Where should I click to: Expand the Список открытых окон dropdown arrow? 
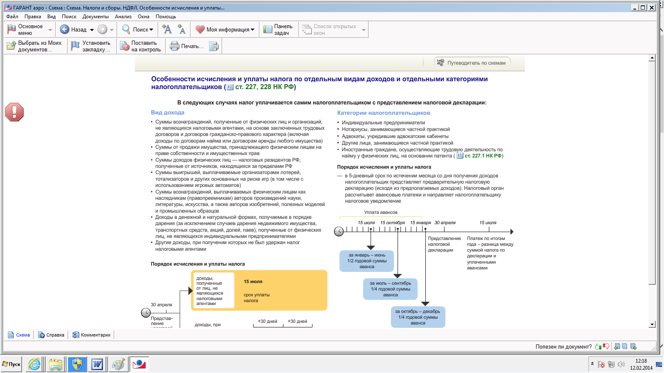[364, 30]
